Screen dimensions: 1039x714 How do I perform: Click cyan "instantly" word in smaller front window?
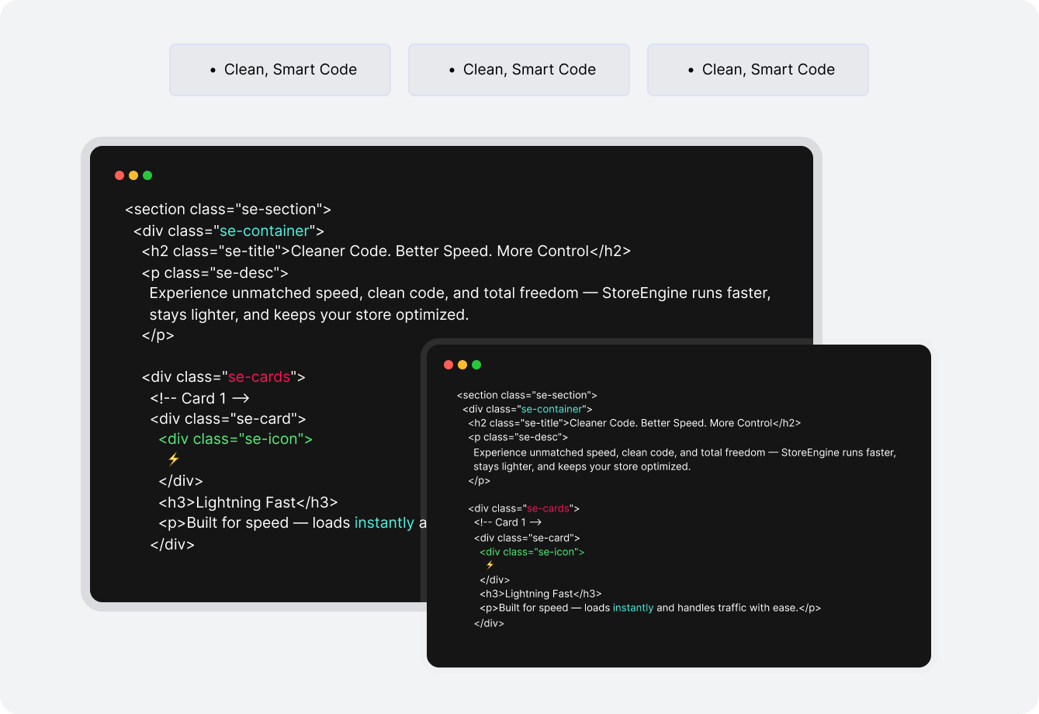click(632, 608)
